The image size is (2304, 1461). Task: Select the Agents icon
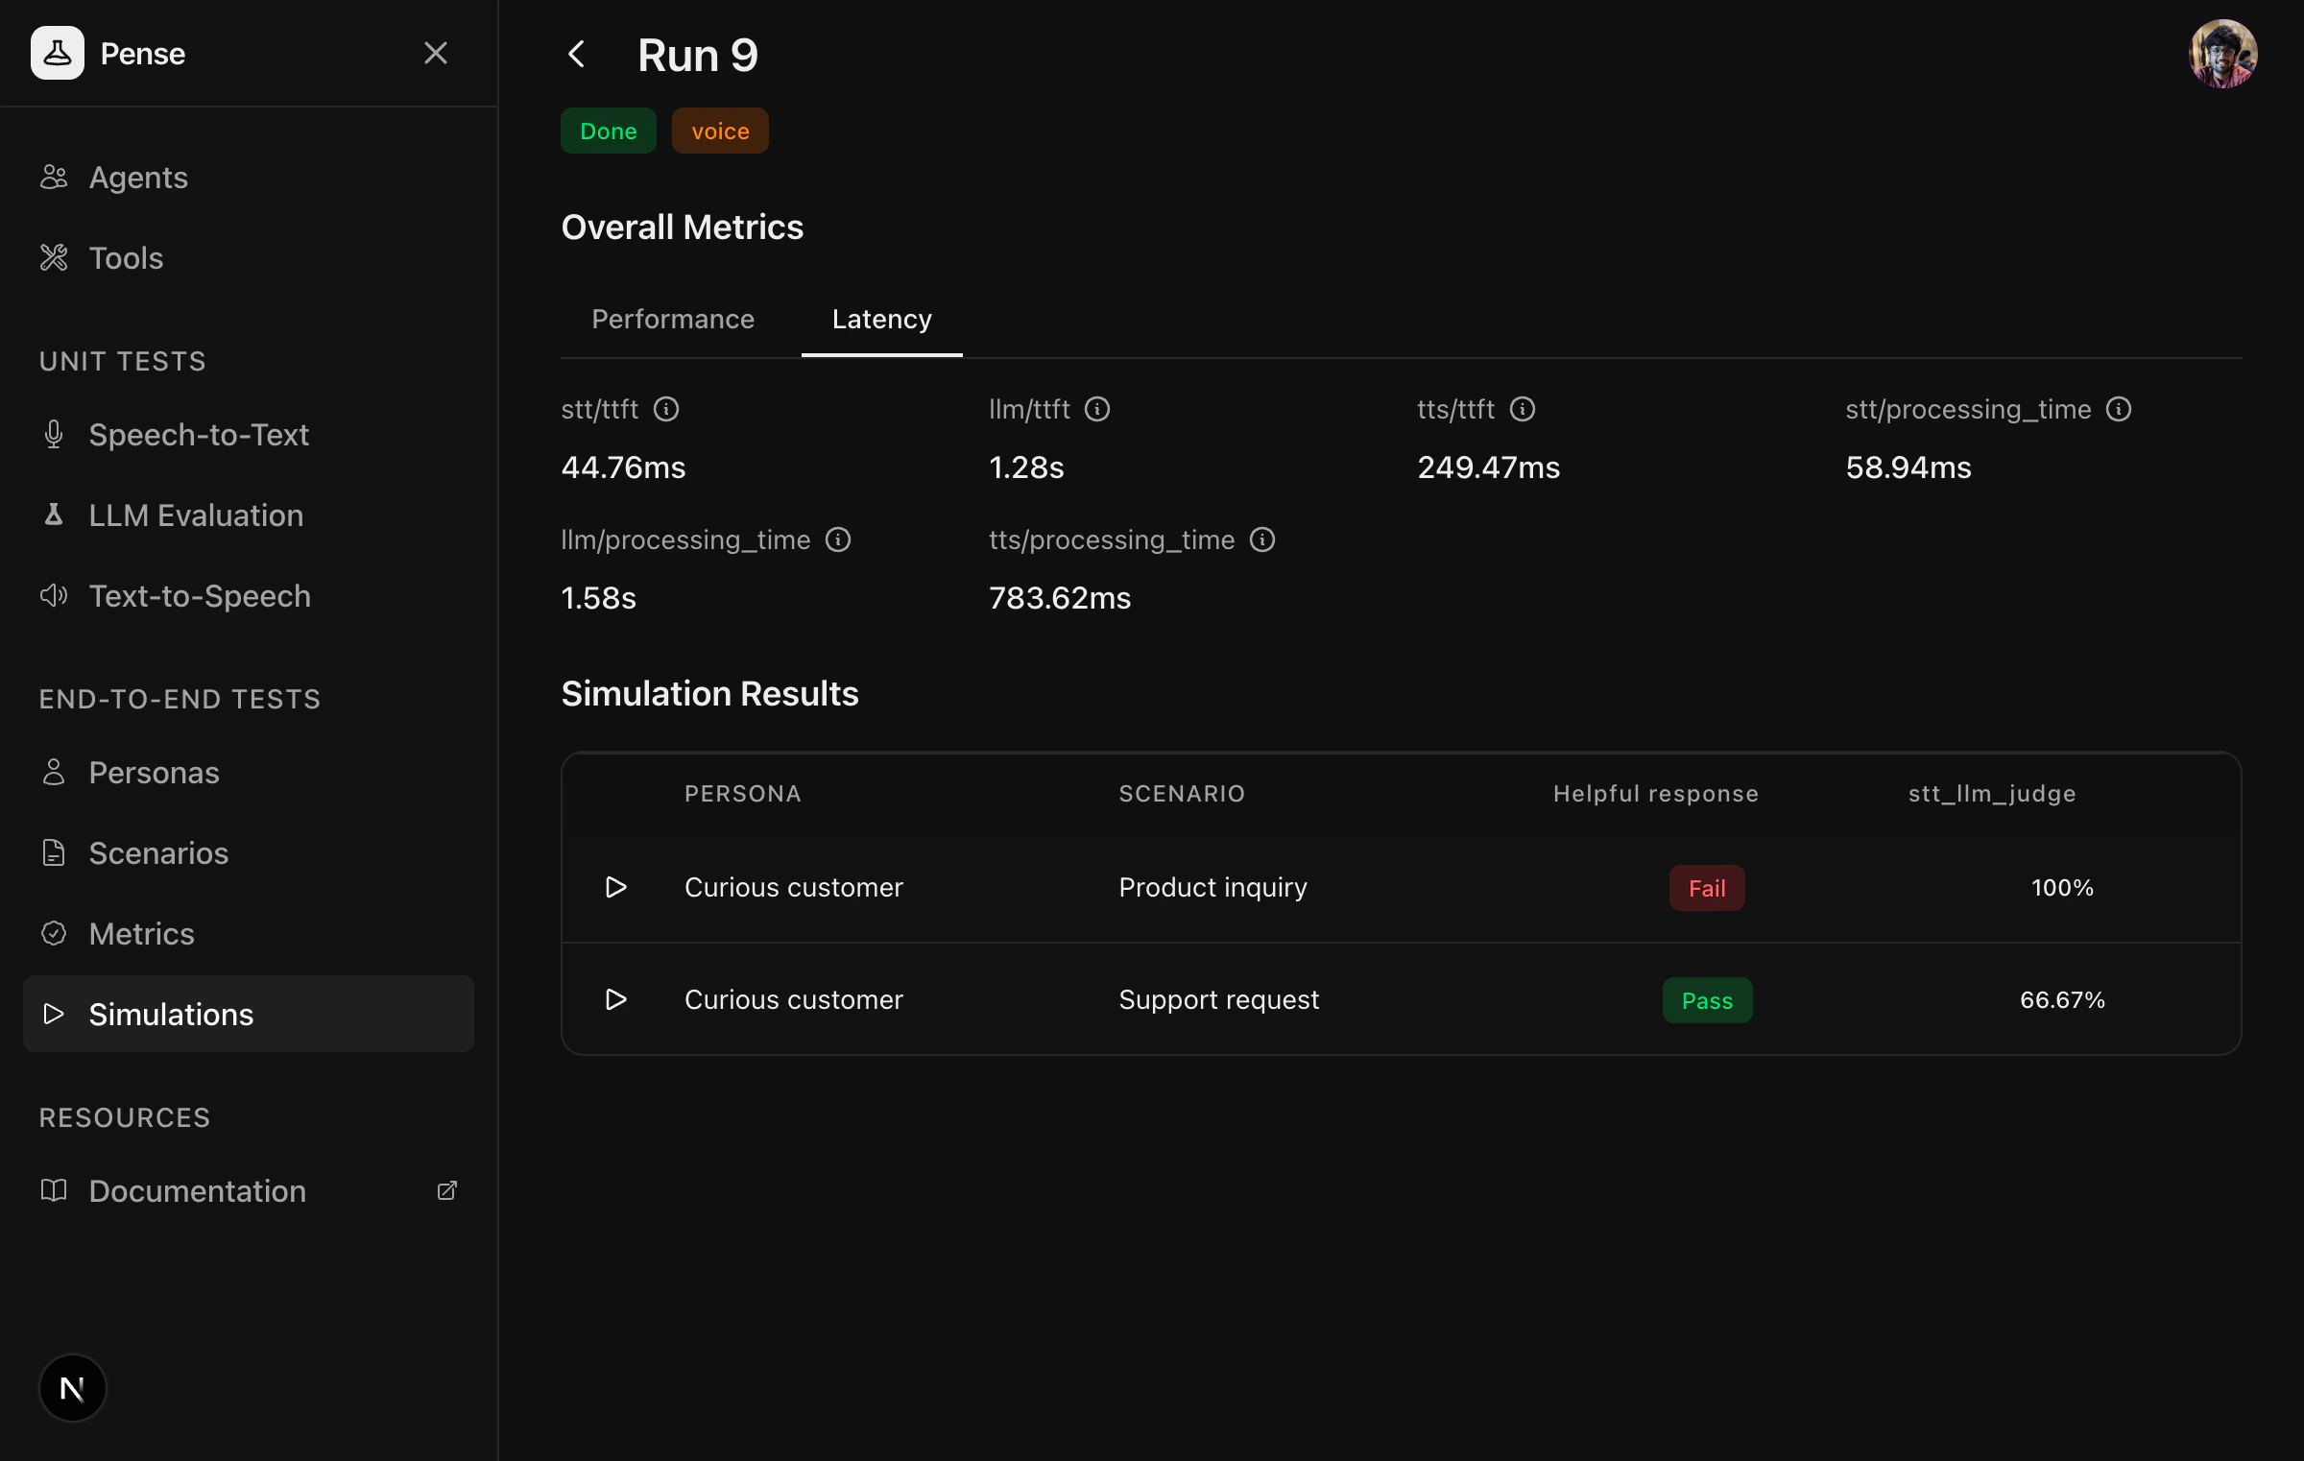click(53, 177)
